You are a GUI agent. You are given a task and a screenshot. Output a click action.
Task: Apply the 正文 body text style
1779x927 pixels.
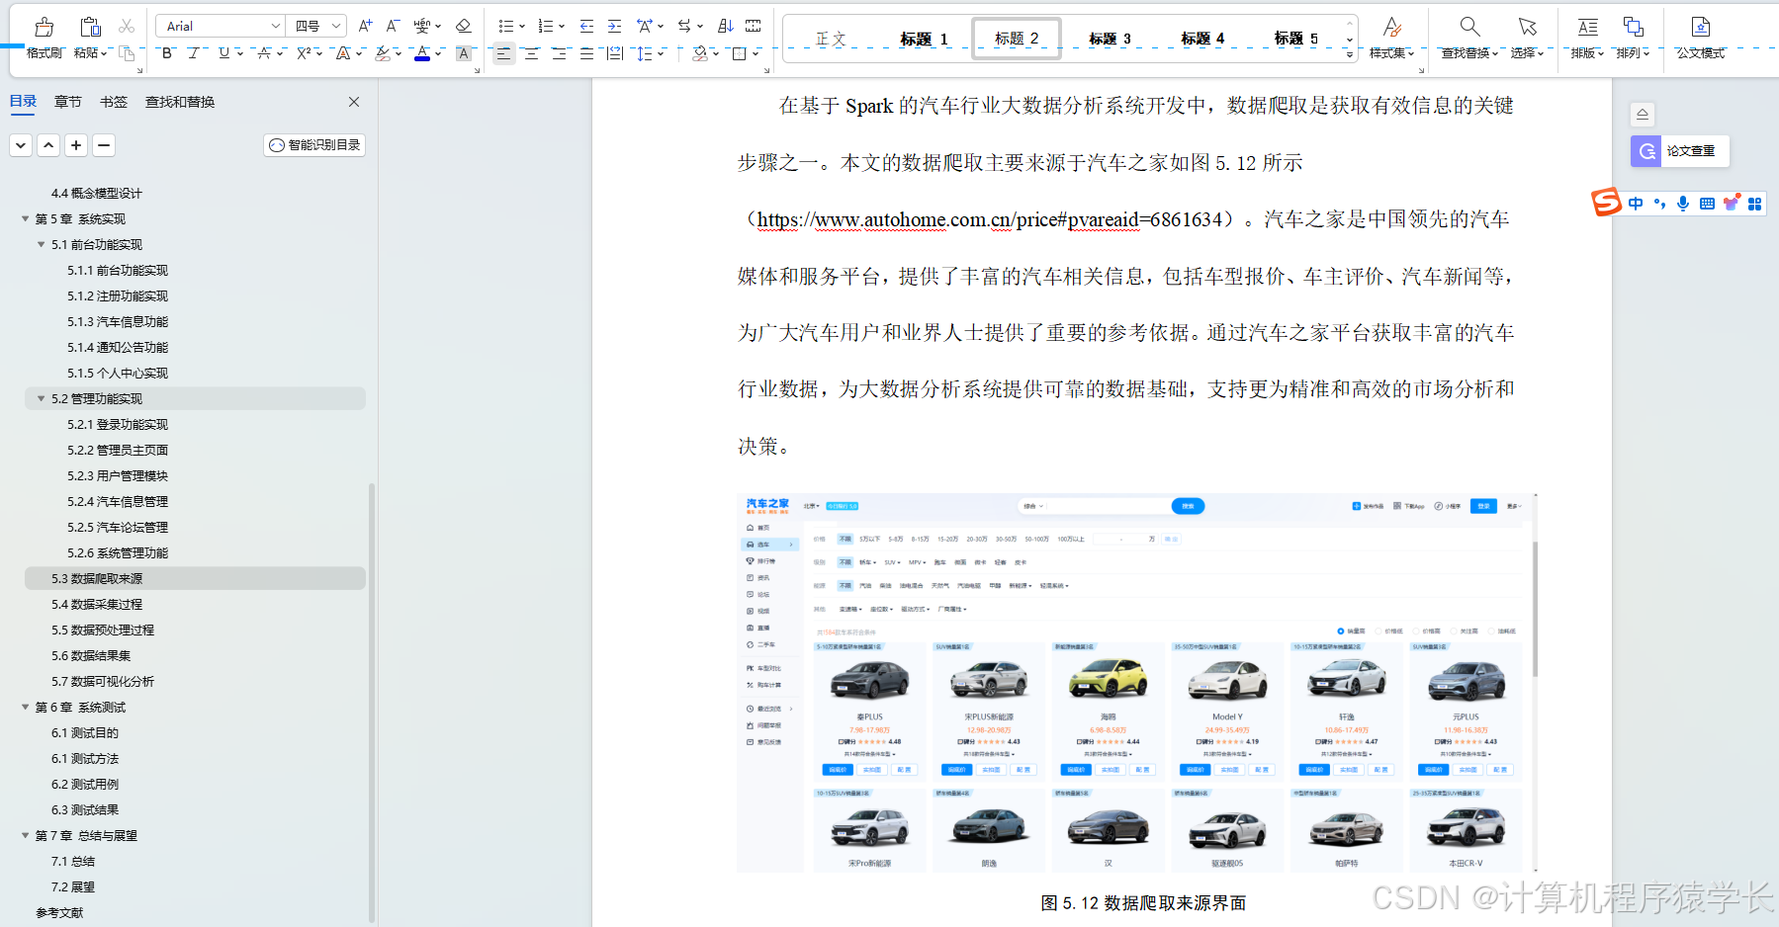[x=831, y=39]
